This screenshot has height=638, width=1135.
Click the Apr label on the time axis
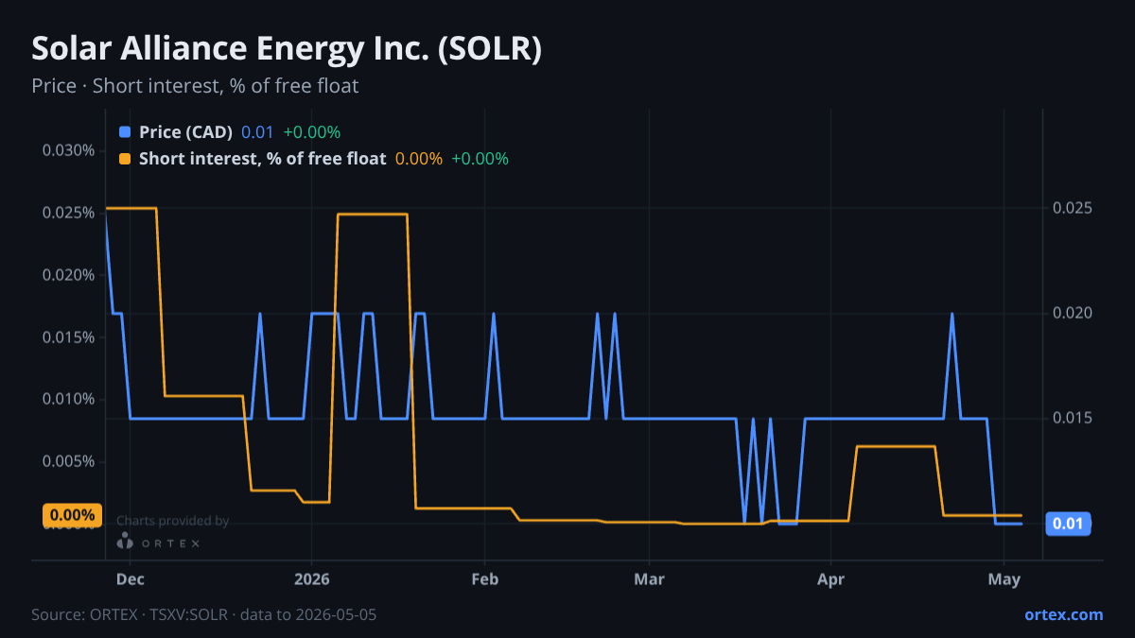[830, 578]
